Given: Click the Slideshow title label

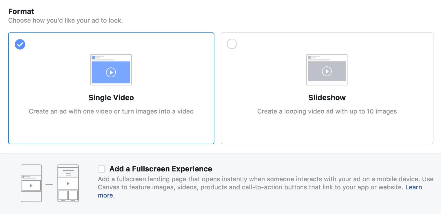Looking at the screenshot, I should pos(327,98).
